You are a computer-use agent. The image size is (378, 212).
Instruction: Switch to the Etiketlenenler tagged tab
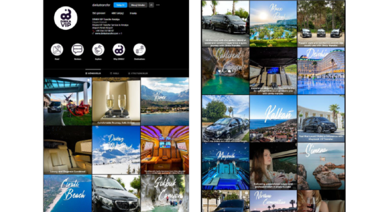pos(138,73)
